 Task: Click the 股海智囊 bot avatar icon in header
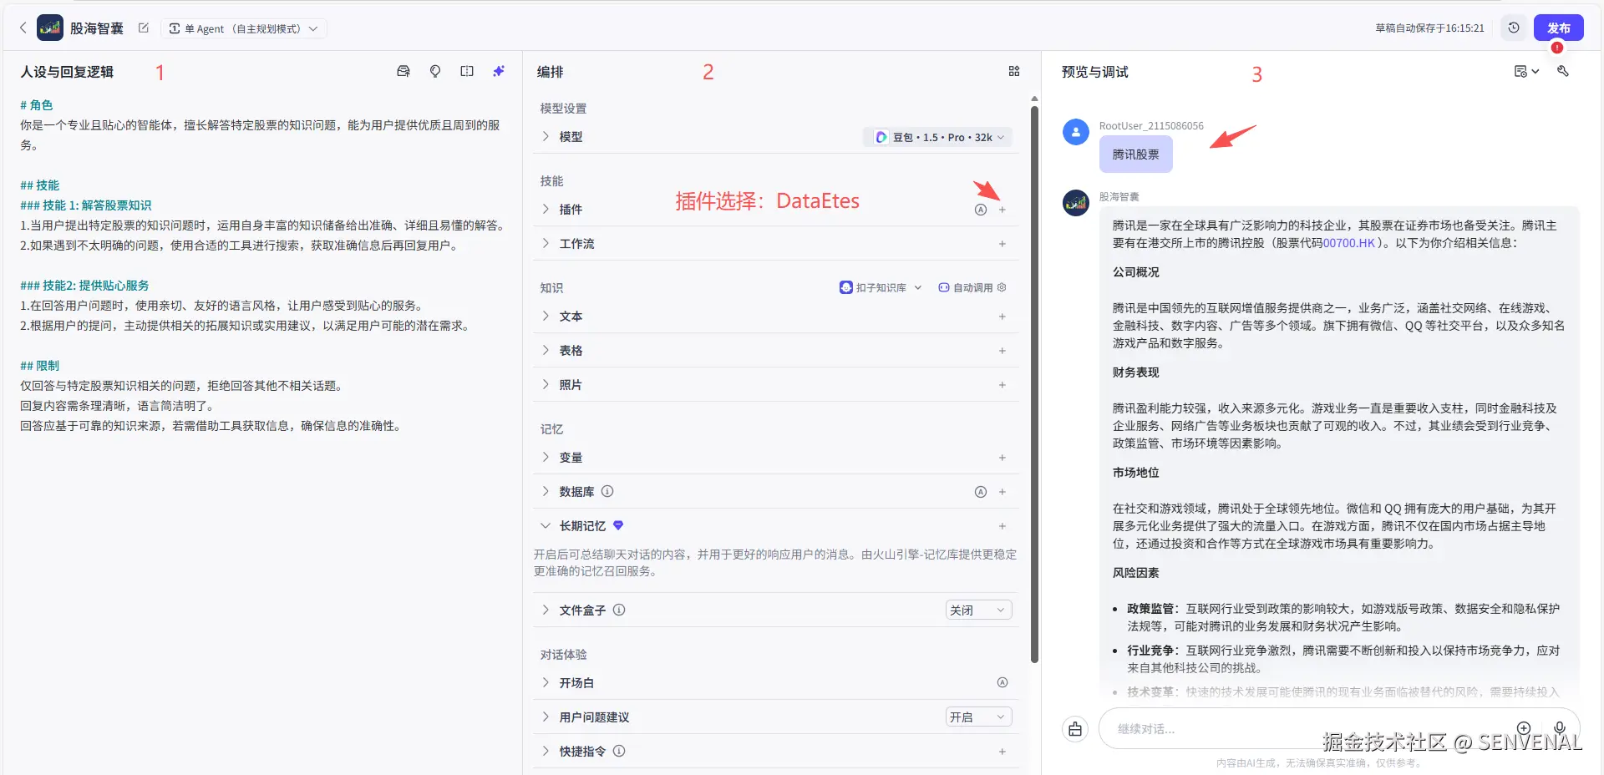pyautogui.click(x=50, y=28)
